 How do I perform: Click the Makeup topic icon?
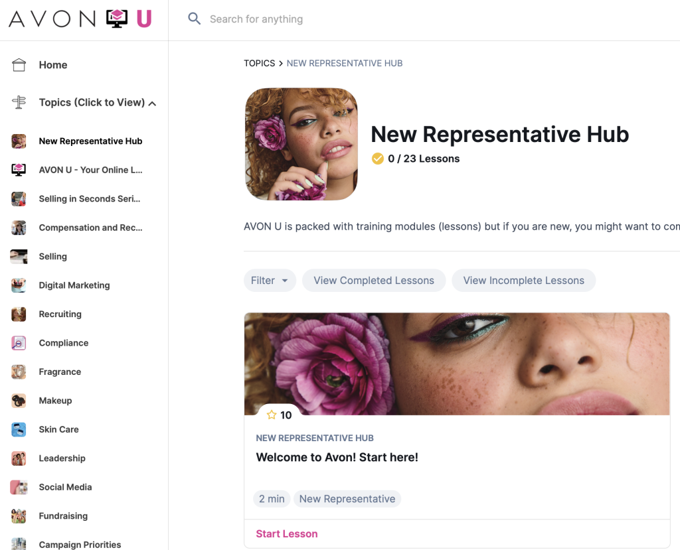pos(19,401)
